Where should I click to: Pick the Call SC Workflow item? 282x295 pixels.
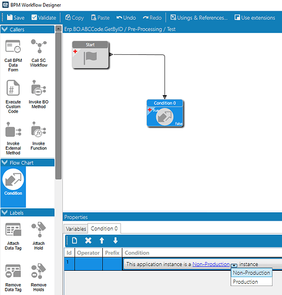pos(38,46)
